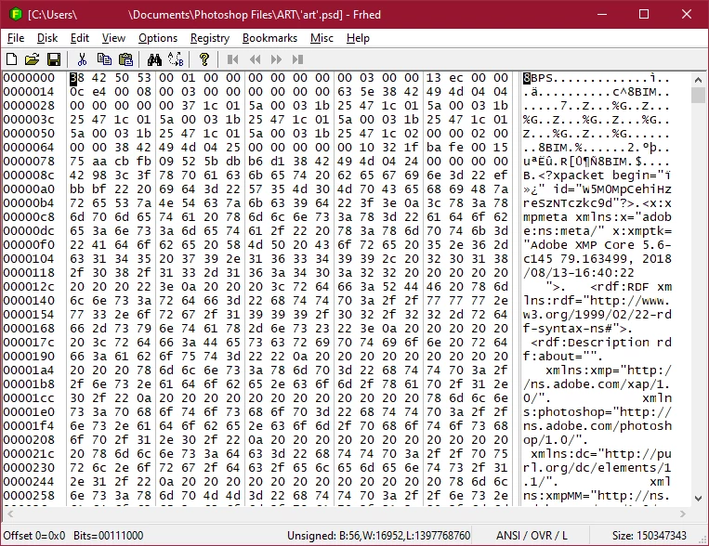Open Find with the binoculars icon
Screen dimensions: 709x546
pyautogui.click(x=154, y=59)
